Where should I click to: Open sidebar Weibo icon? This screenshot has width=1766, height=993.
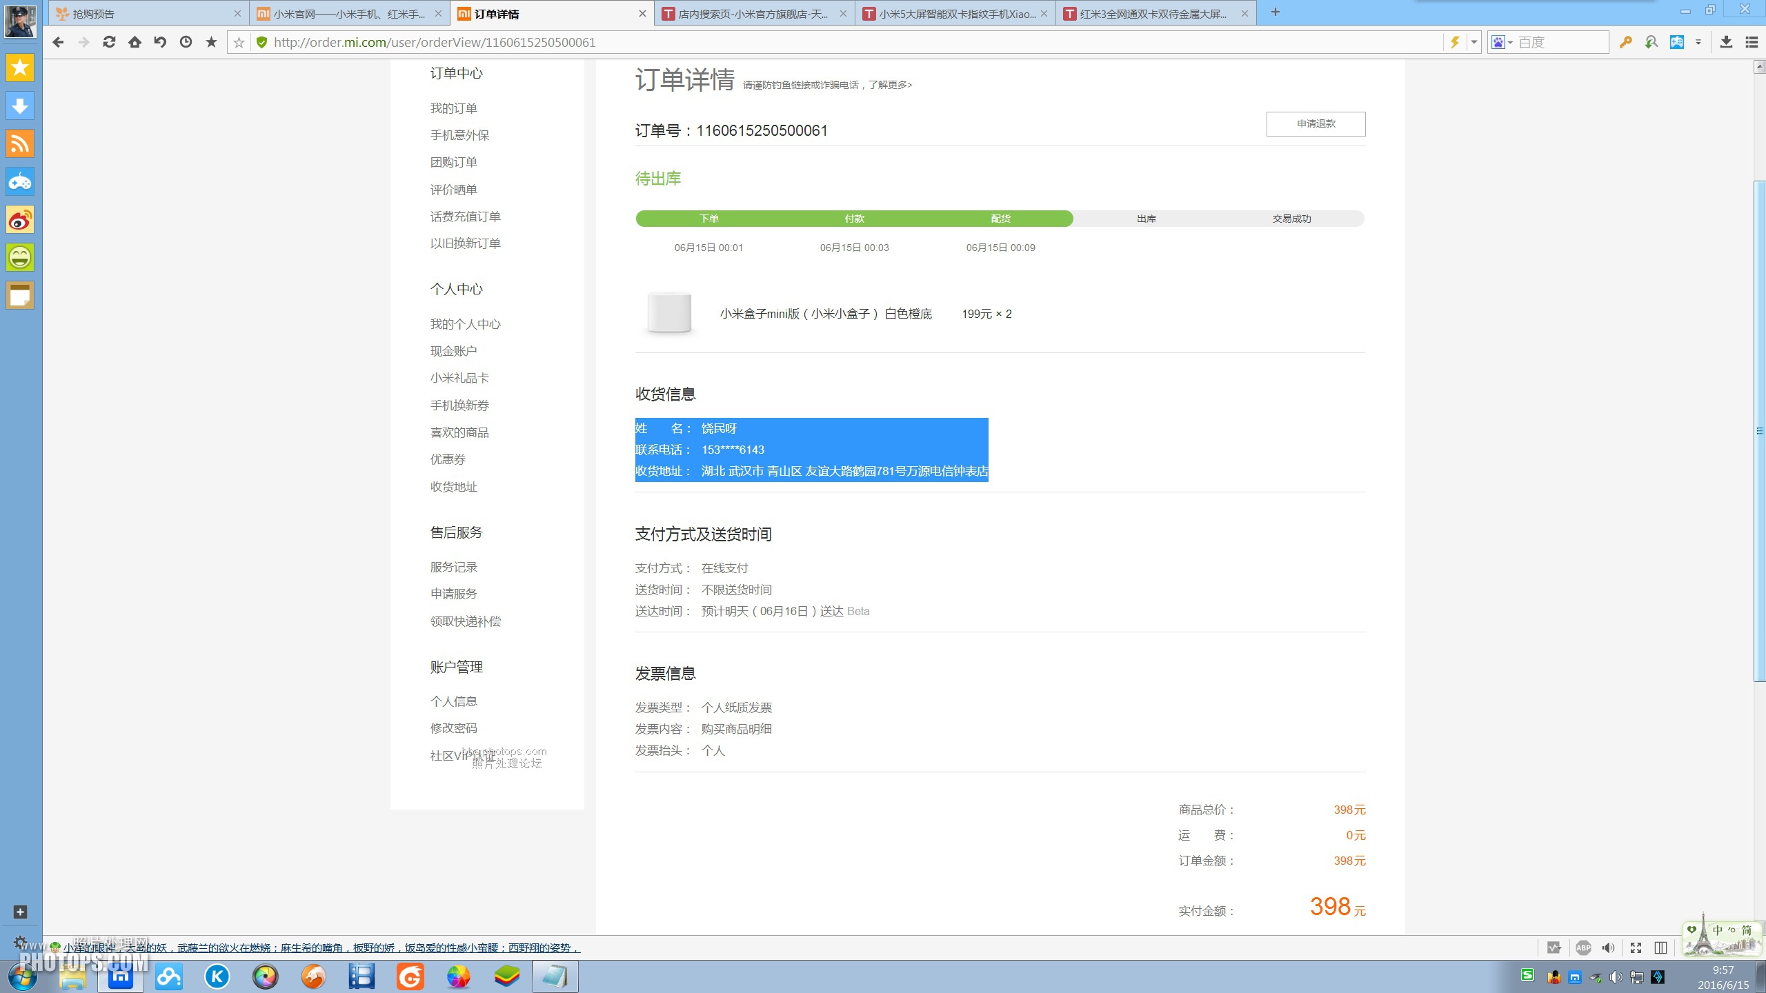point(20,219)
